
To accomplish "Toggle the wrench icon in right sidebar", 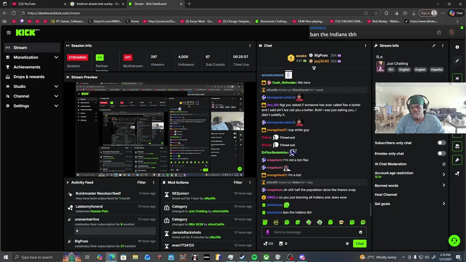I will click(x=457, y=160).
